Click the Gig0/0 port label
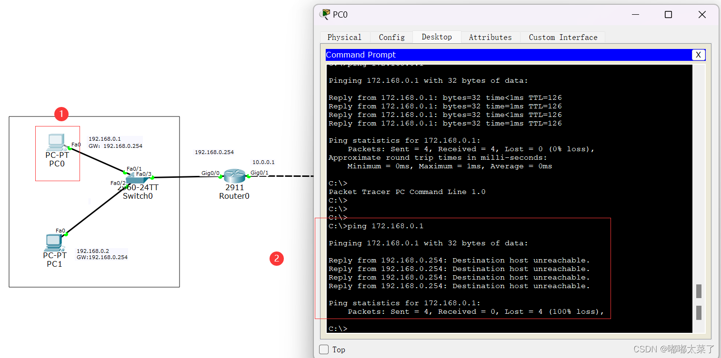This screenshot has height=358, width=721. click(210, 173)
